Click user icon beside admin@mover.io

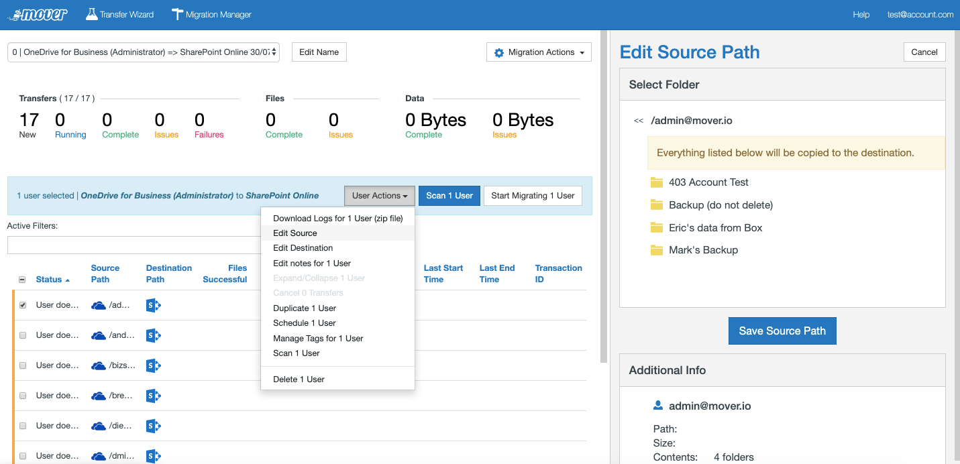coord(658,406)
